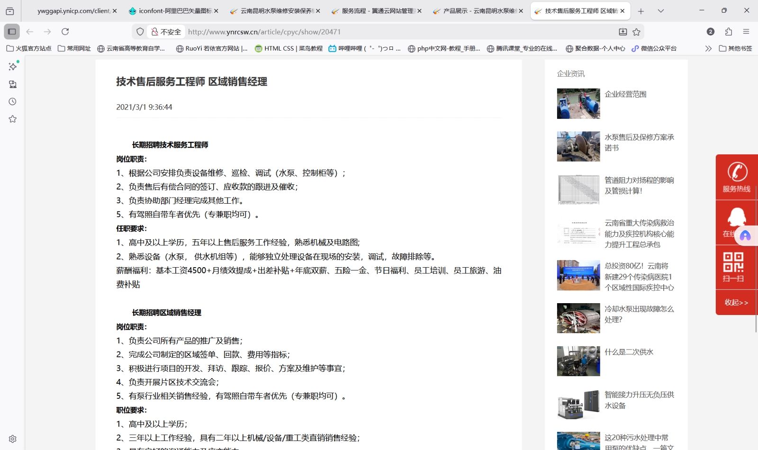Open the tab list chevron dropdown

(660, 10)
